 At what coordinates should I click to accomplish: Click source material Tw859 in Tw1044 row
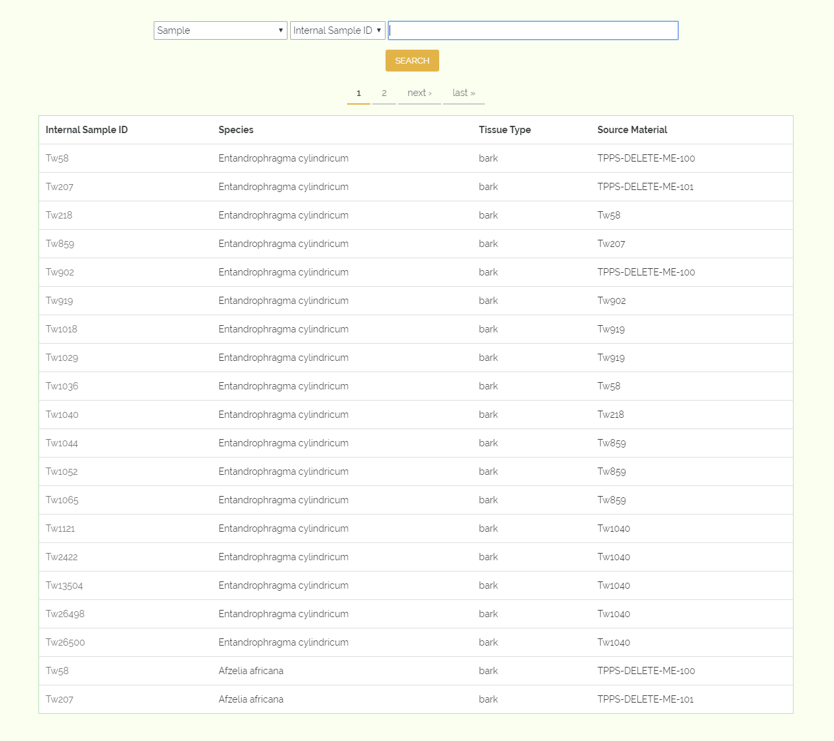coord(611,443)
